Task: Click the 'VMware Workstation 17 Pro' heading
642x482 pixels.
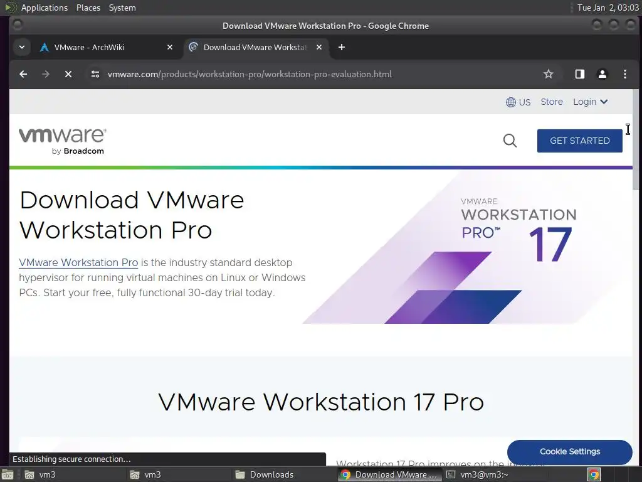Action: click(x=321, y=402)
